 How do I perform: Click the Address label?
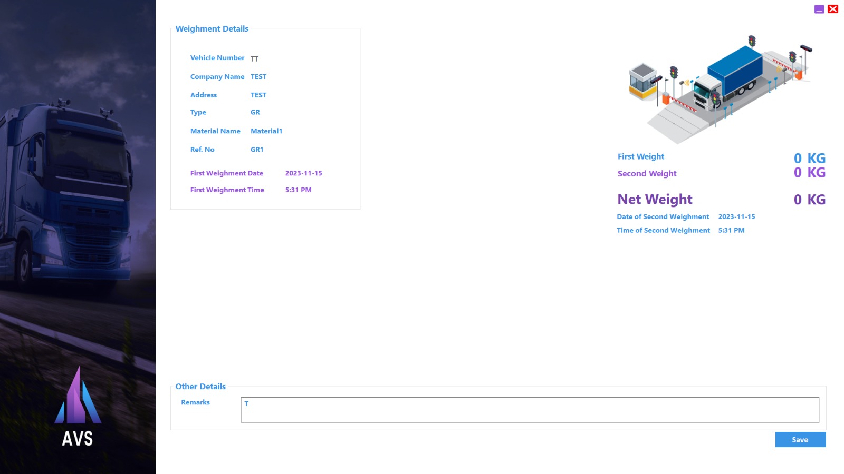pyautogui.click(x=204, y=95)
